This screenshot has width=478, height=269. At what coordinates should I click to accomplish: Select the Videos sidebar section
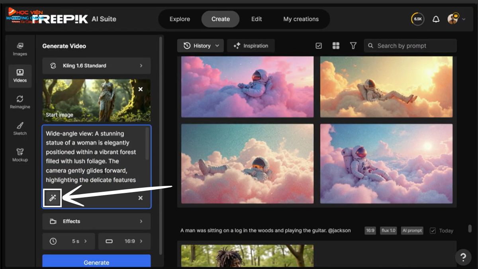(20, 76)
